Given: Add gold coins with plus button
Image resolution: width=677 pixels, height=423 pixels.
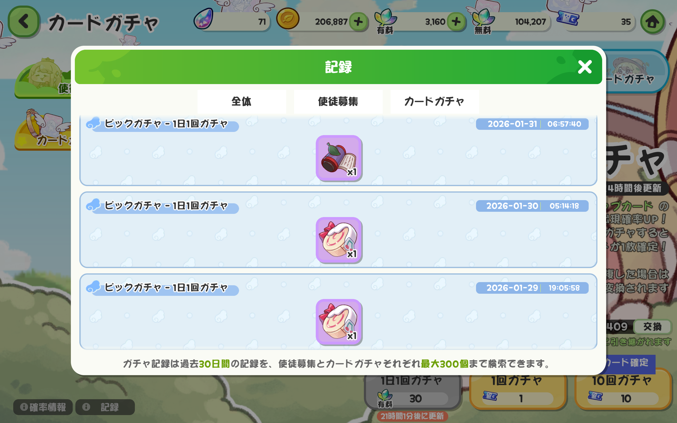Looking at the screenshot, I should 358,21.
